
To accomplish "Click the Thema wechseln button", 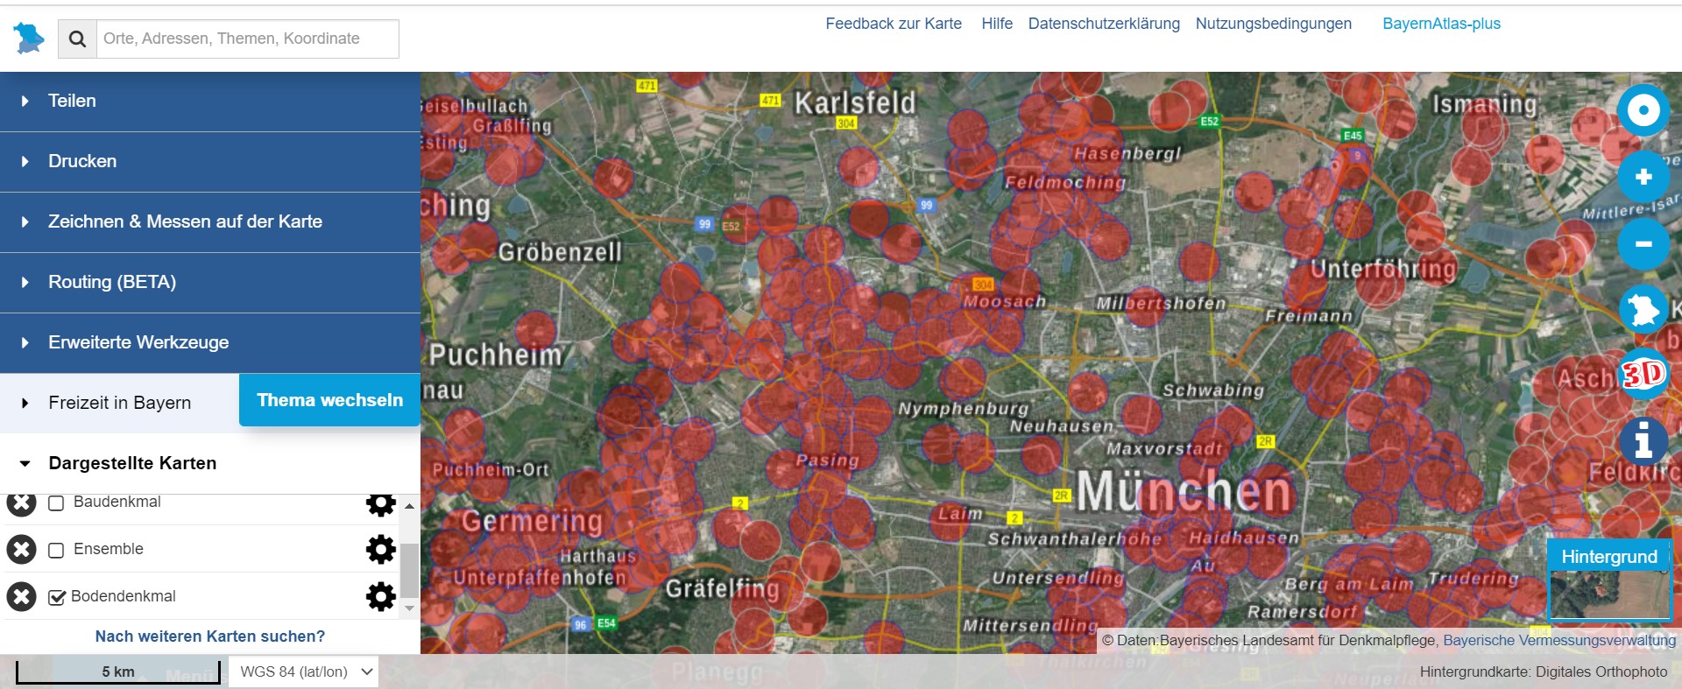I will click(x=330, y=400).
